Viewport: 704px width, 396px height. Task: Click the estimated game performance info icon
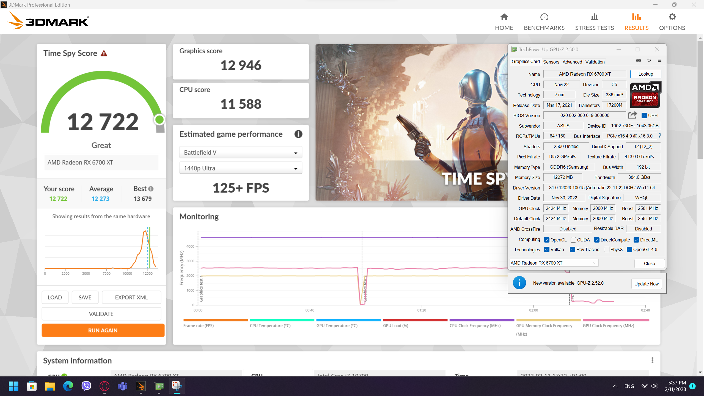click(x=298, y=134)
